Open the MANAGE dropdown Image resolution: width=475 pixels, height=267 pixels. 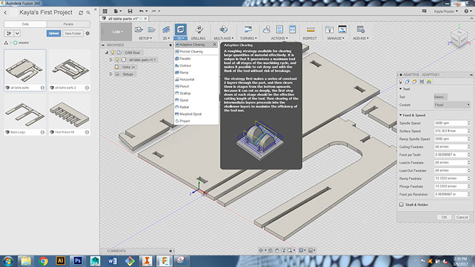click(335, 39)
